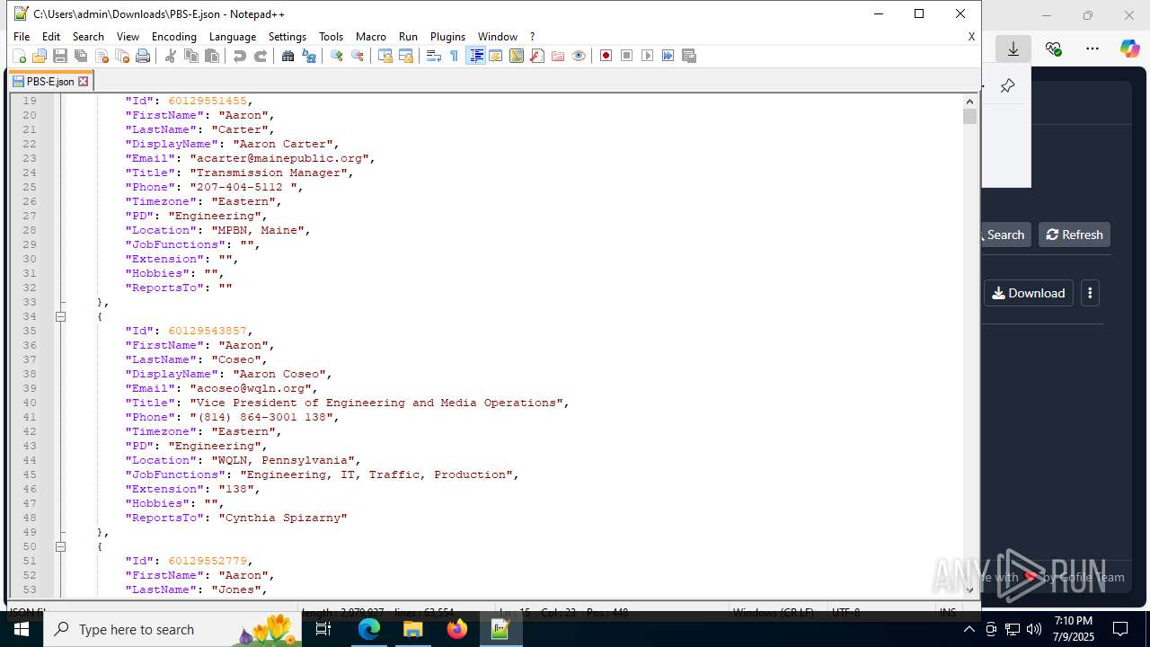Pin the downloads flyout in browser
The height and width of the screenshot is (647, 1150).
(x=1007, y=86)
